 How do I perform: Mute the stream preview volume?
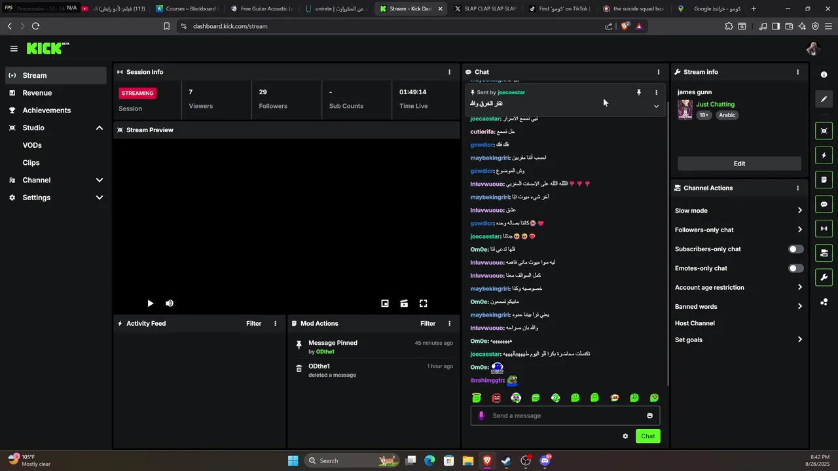[170, 304]
